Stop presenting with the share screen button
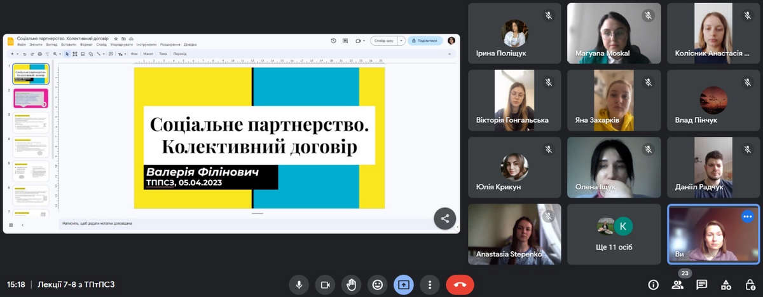 pyautogui.click(x=404, y=285)
